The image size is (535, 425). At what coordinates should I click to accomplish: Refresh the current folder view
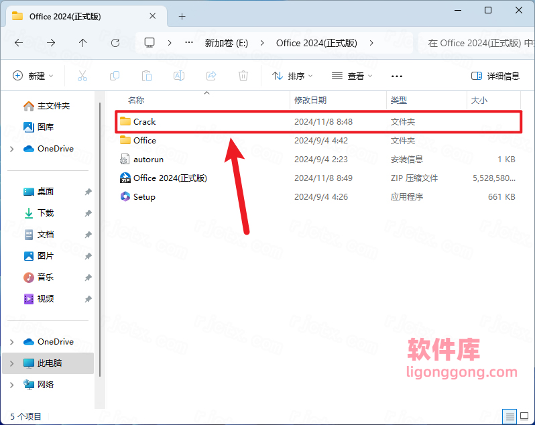pos(115,43)
